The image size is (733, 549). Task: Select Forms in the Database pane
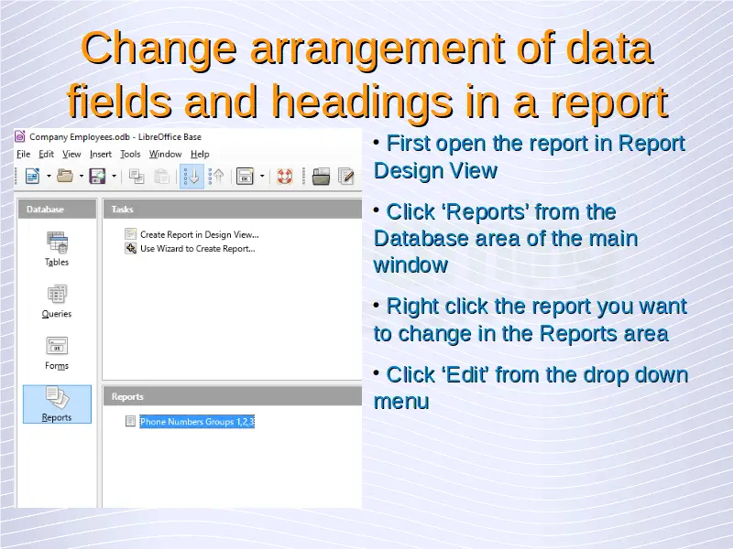(x=57, y=353)
